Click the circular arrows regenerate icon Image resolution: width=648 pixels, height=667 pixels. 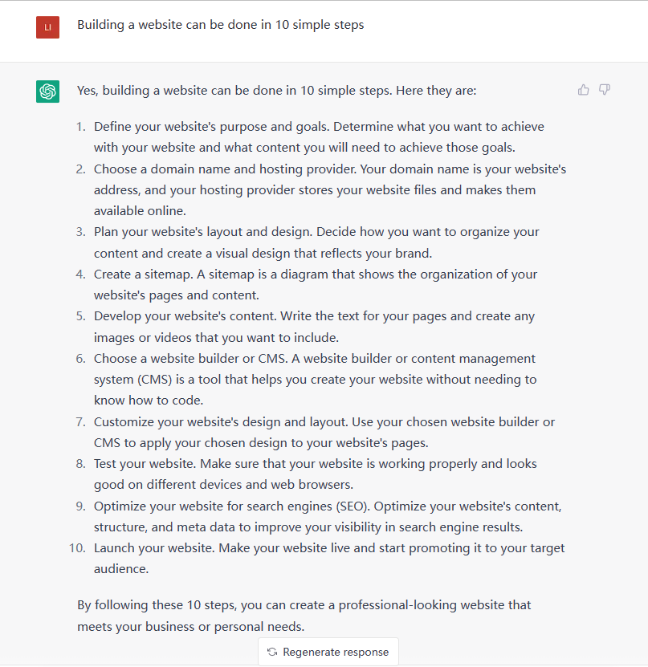tap(273, 652)
